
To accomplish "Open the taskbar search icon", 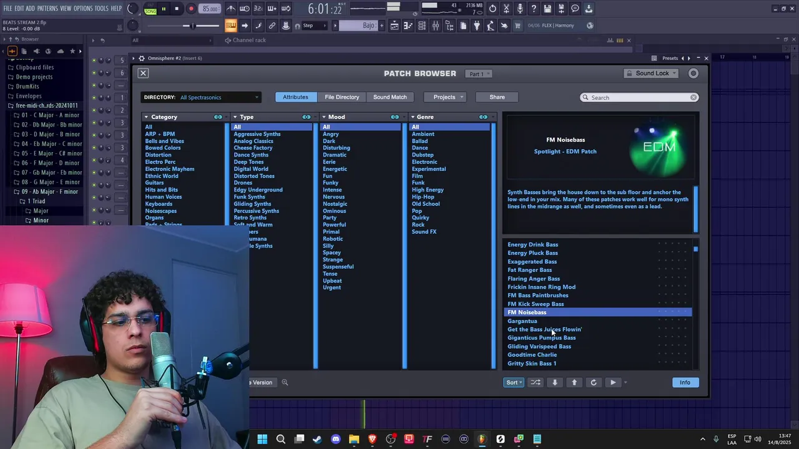I will [x=281, y=439].
